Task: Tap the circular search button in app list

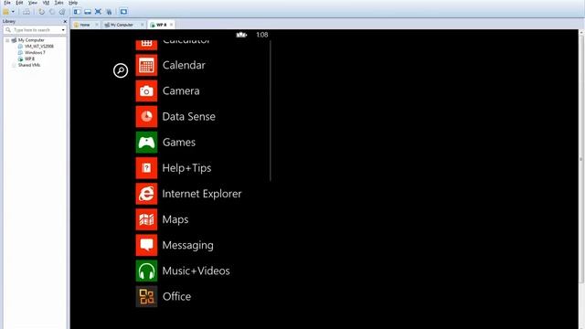Action: point(121,70)
